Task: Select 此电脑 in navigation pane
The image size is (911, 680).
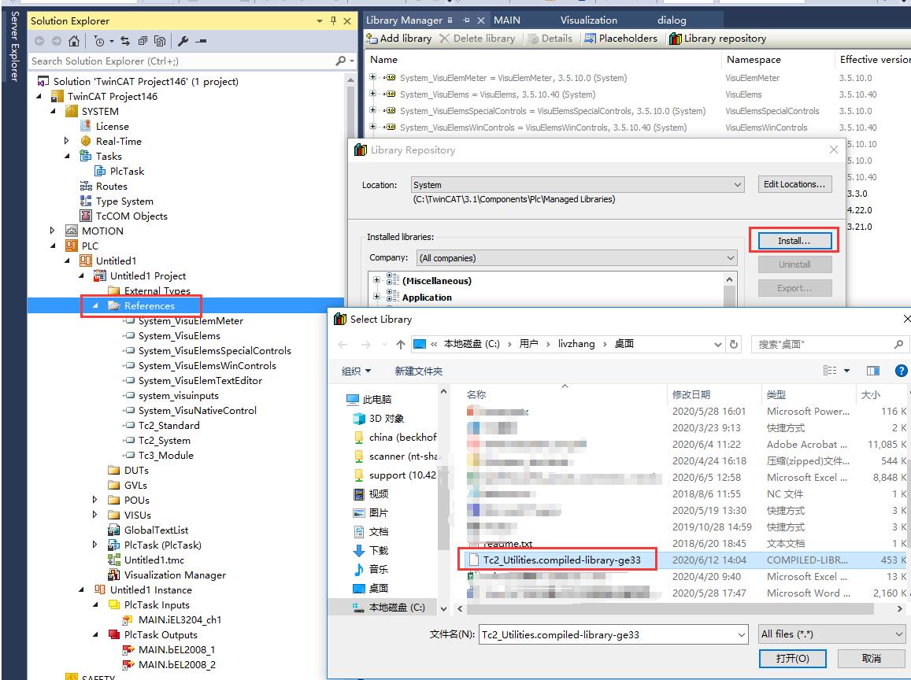Action: pos(369,399)
